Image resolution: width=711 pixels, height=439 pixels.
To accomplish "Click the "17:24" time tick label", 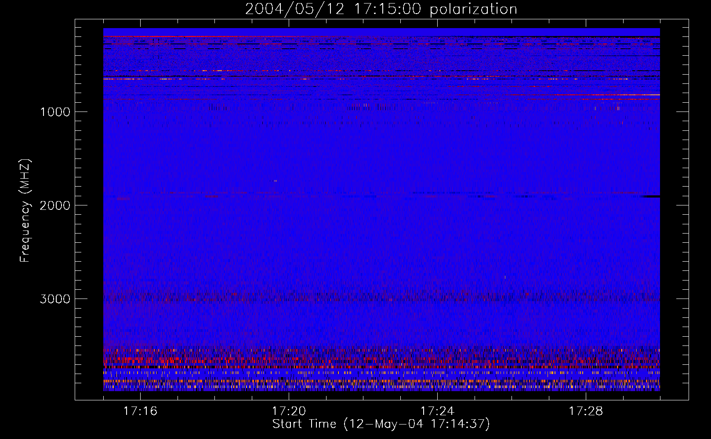I will coord(437,411).
